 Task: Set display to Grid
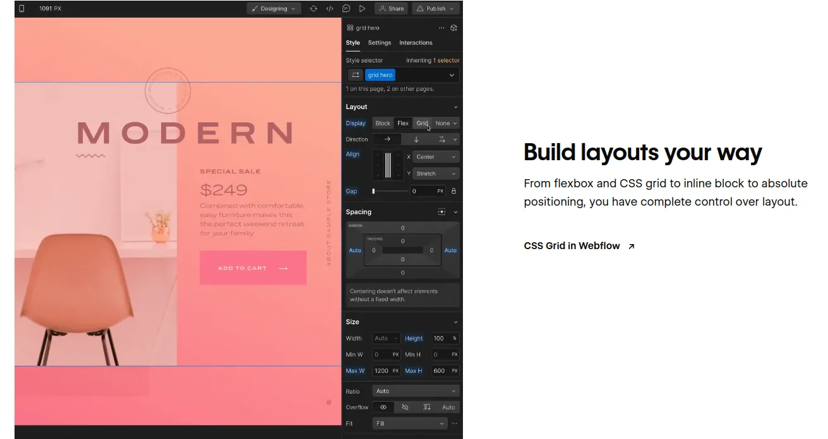(x=422, y=123)
